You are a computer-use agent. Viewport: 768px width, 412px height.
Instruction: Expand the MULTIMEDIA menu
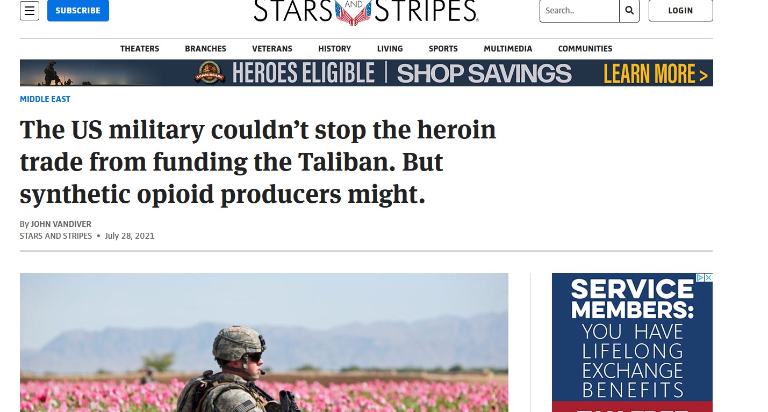coord(508,48)
